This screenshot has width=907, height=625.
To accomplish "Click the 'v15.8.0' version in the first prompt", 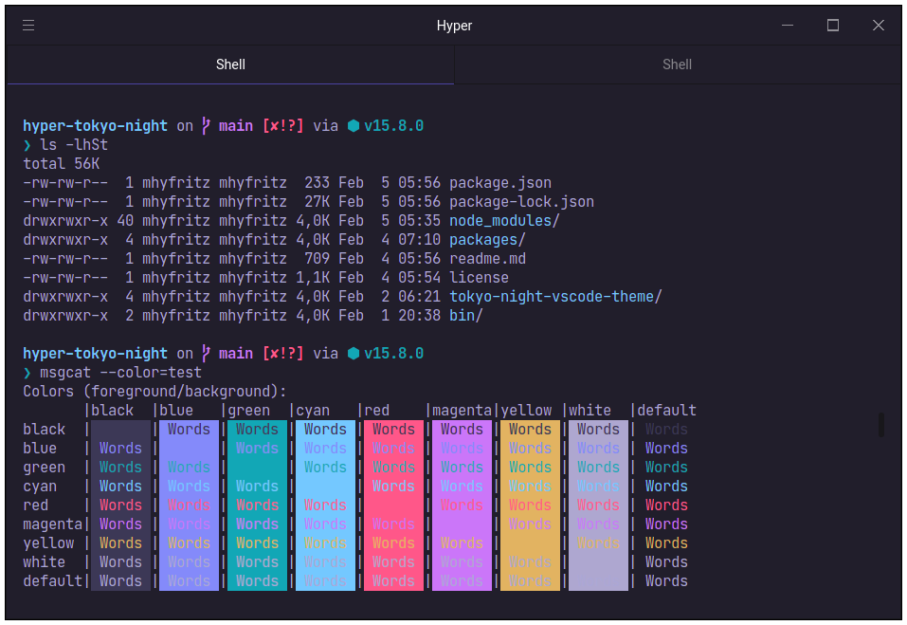I will (x=393, y=125).
